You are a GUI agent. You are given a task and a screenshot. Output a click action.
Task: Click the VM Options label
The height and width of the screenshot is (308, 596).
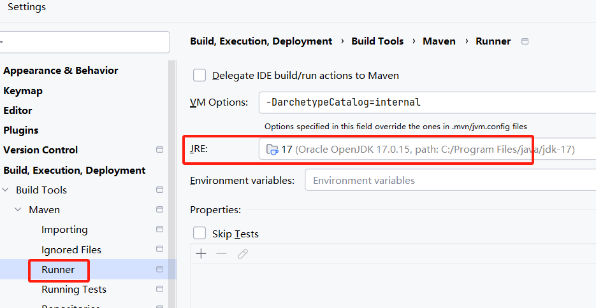219,102
